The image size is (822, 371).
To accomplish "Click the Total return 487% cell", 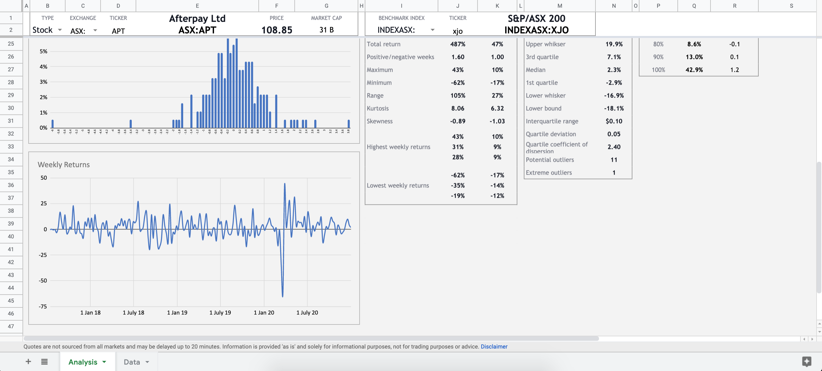I will point(458,44).
